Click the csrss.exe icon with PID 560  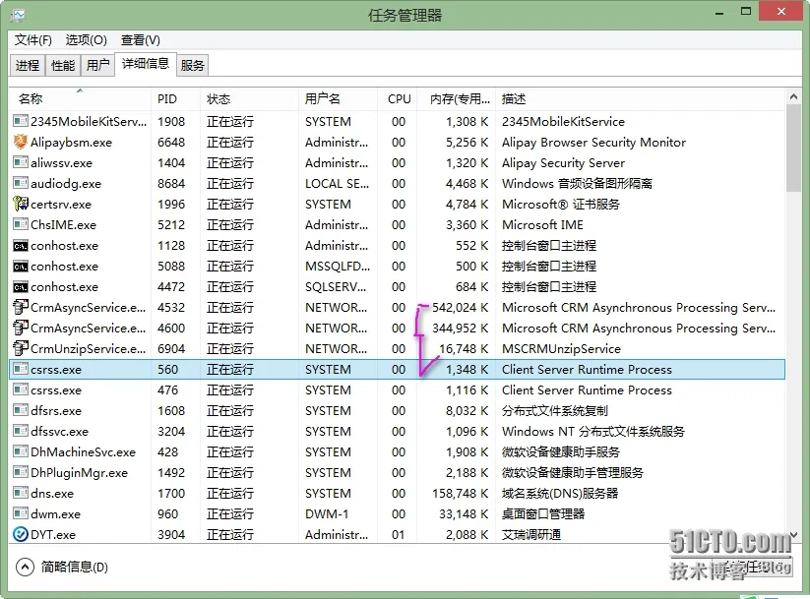pos(21,369)
